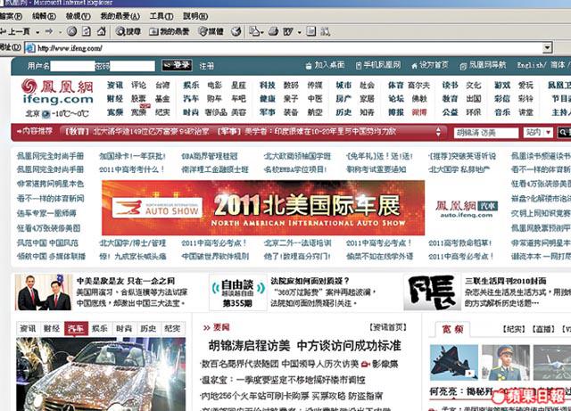Click the Forward arrow in toolbar

[49, 32]
